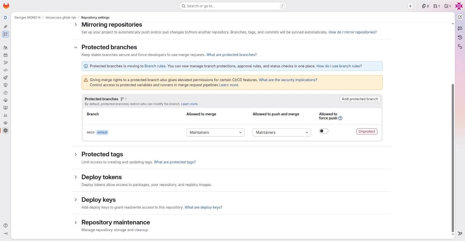Image resolution: width=465 pixels, height=241 pixels.
Task: Open the Plan calendar sidebar icon
Action: (5, 55)
